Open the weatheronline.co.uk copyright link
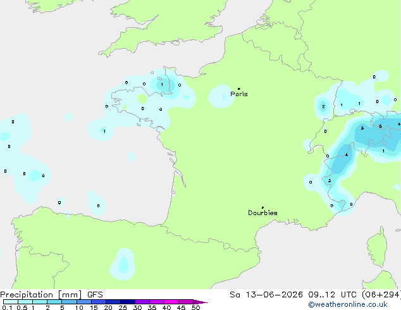Image resolution: width=401 pixels, height=310 pixels. (348, 305)
